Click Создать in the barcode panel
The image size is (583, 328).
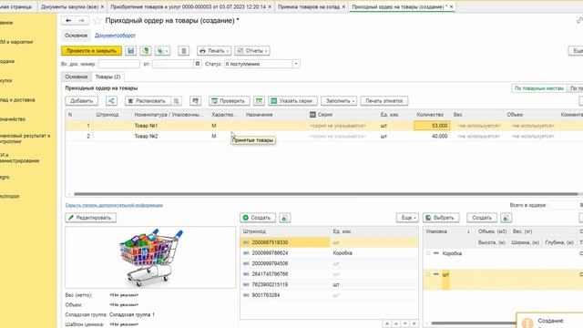click(257, 218)
